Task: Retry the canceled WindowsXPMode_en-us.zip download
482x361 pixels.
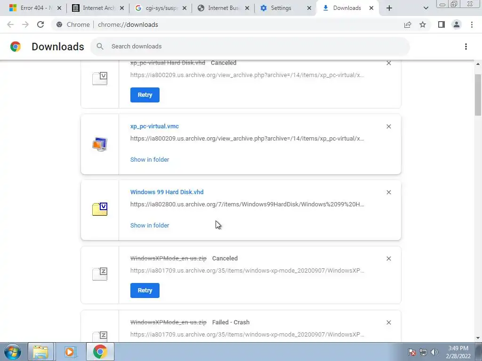Action: tap(145, 290)
